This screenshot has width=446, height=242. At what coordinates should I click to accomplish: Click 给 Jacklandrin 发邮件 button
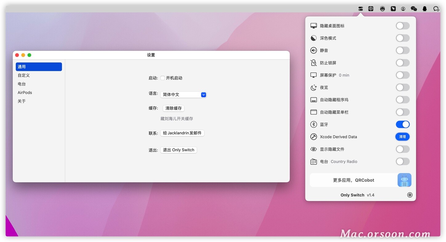182,133
